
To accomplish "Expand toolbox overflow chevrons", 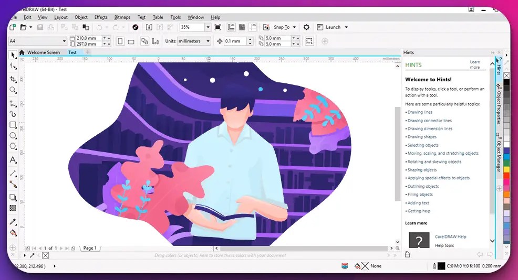I will 13,255.
